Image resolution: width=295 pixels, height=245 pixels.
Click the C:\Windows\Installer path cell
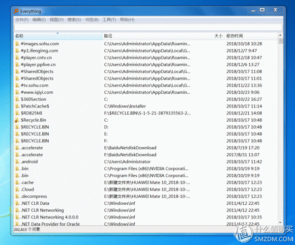coord(125,107)
